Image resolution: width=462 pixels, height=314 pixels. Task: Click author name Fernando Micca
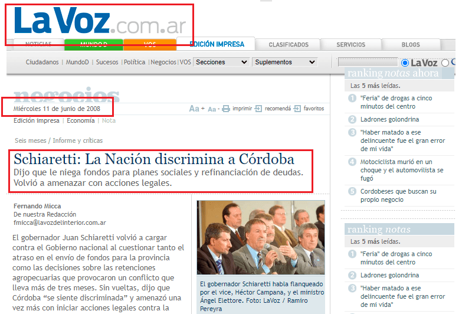[37, 206]
